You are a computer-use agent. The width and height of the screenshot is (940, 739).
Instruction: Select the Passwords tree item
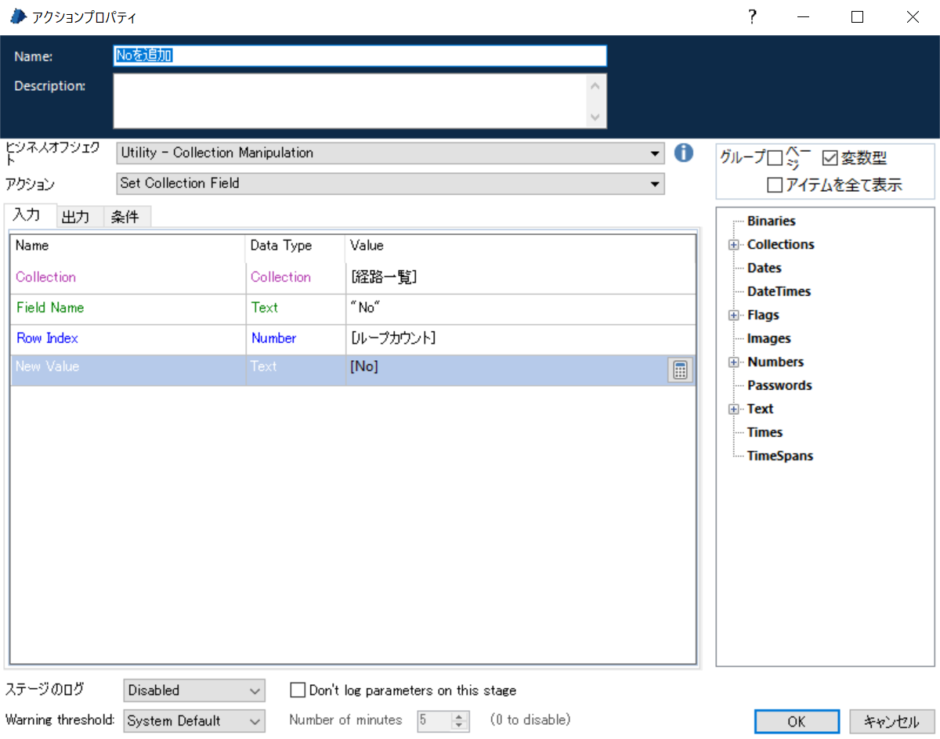[779, 386]
